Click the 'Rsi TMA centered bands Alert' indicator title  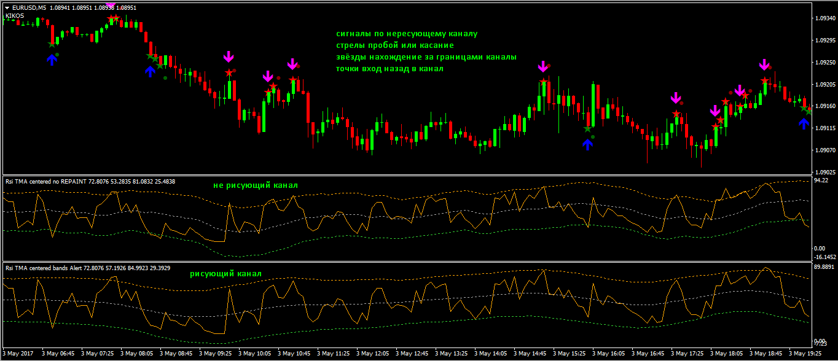click(x=53, y=268)
